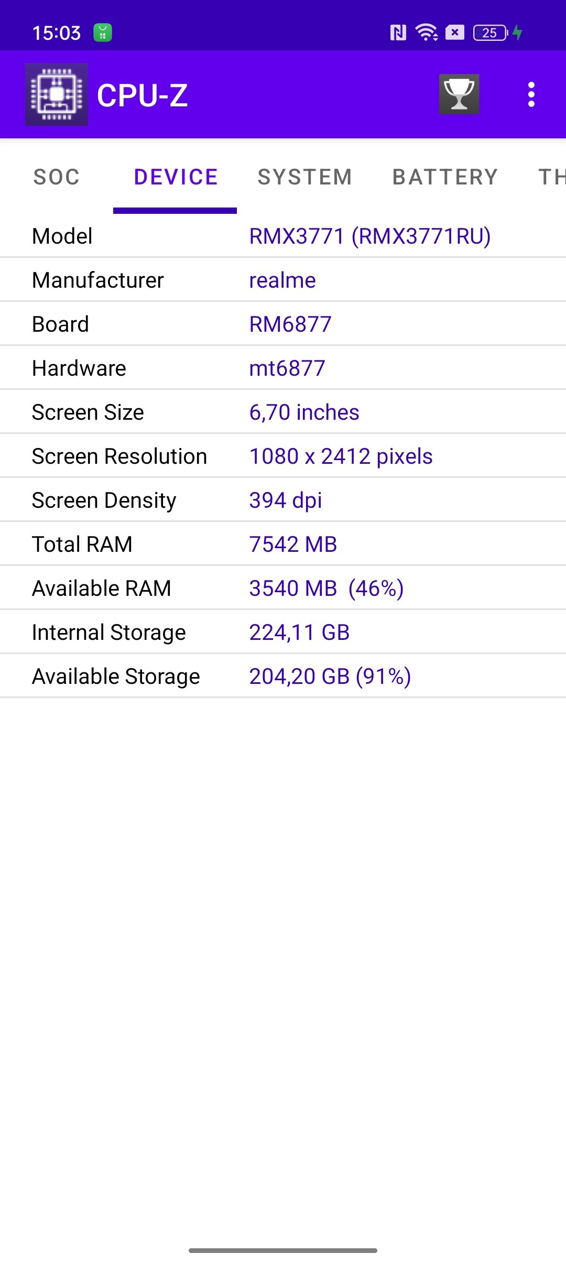Tap the CPU-Z app title text
566x1264 pixels.
143,95
